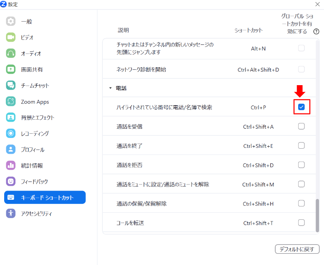Close the 設定 window
Screen dimensions: 324x265
317,4
